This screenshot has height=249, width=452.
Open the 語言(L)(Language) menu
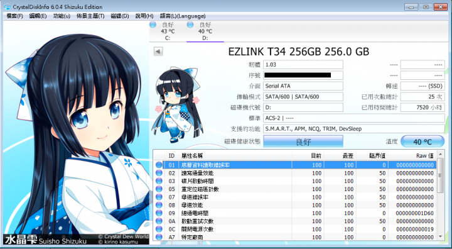pyautogui.click(x=183, y=16)
